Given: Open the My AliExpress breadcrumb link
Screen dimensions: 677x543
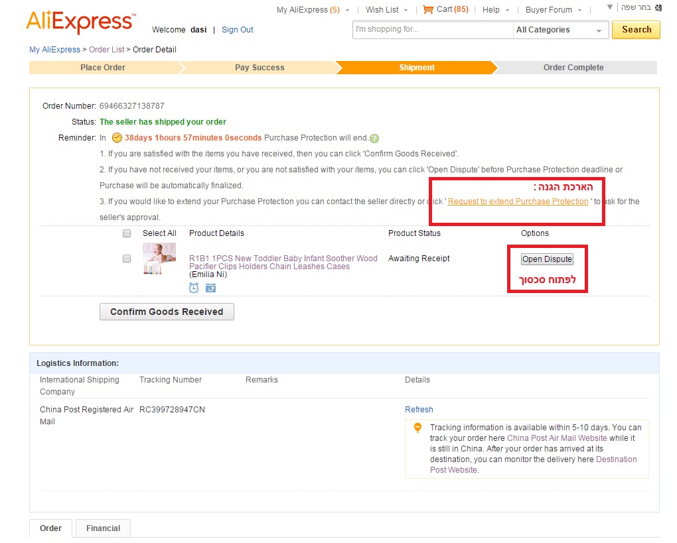Looking at the screenshot, I should (x=55, y=50).
